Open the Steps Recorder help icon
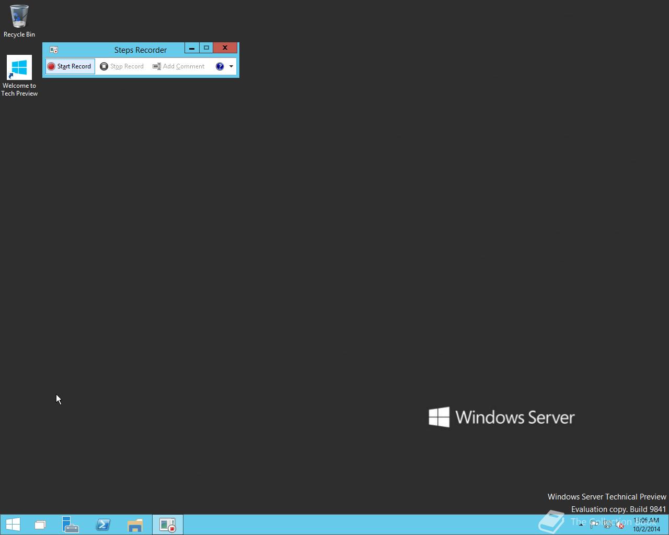Screen dimensions: 669x535 (x=220, y=66)
